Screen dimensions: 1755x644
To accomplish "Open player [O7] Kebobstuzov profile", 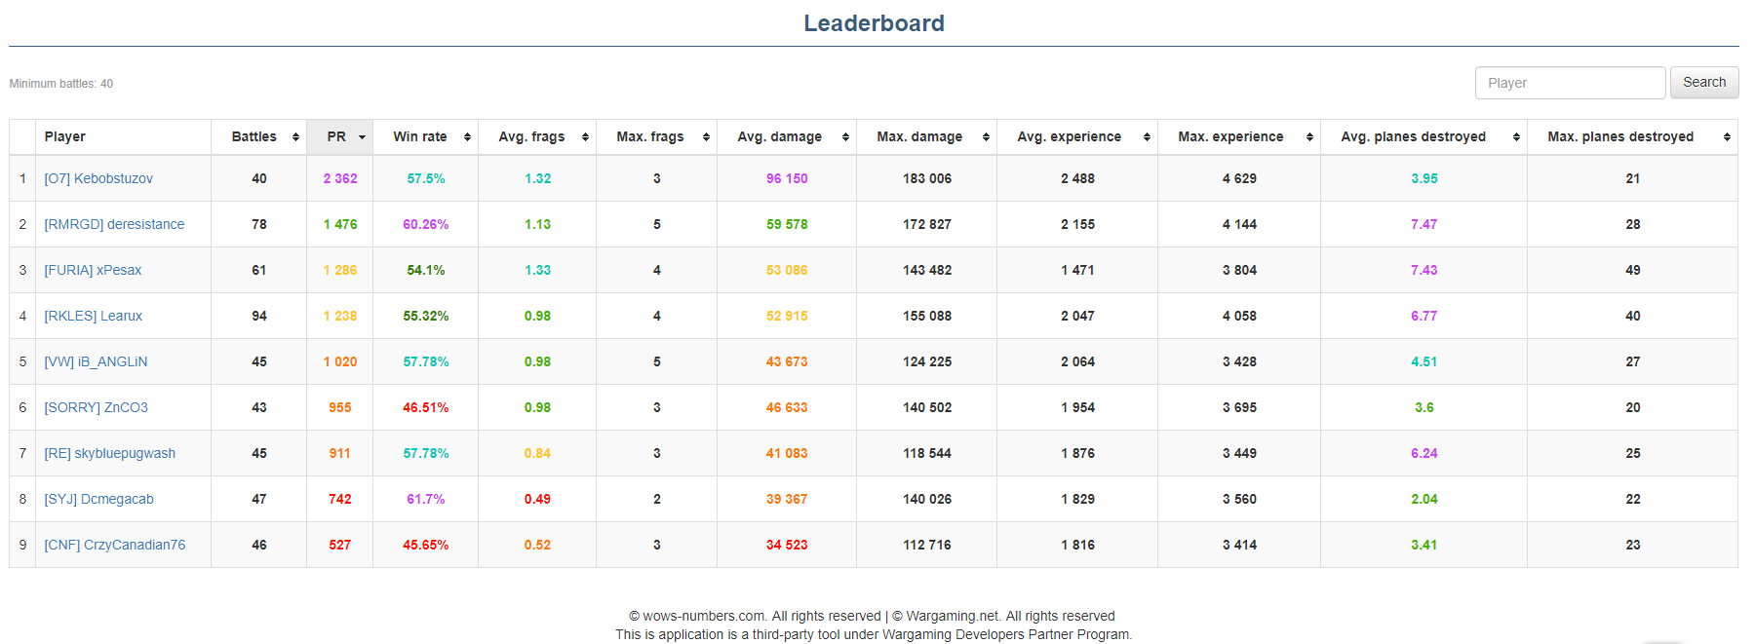I will (x=98, y=178).
